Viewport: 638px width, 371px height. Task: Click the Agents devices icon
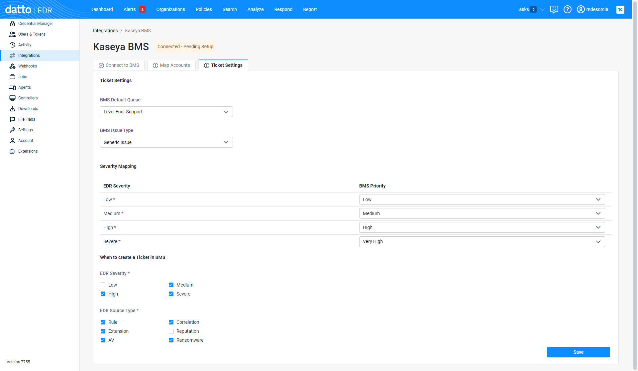tap(12, 87)
